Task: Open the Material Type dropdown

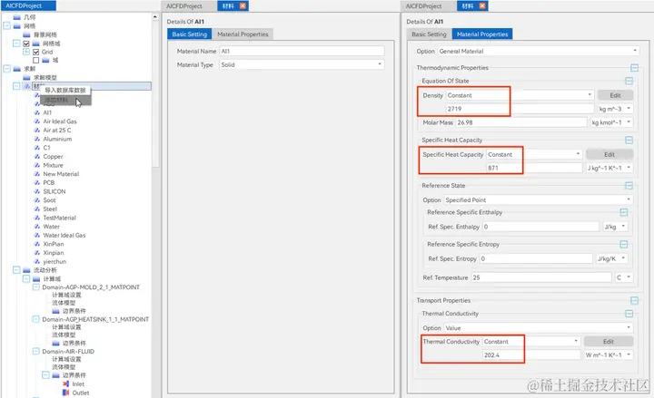Action: (x=302, y=65)
